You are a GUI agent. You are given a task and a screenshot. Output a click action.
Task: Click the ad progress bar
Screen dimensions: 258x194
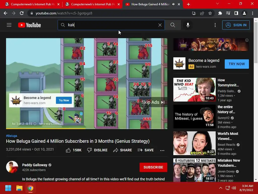tap(87, 129)
